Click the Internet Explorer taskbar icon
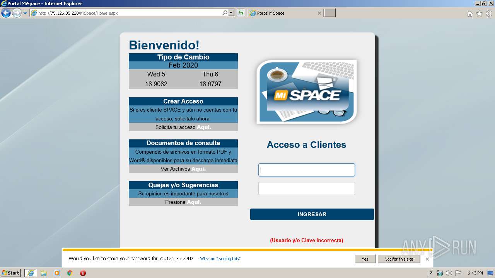Screen dimensions: 495x278 (31, 273)
